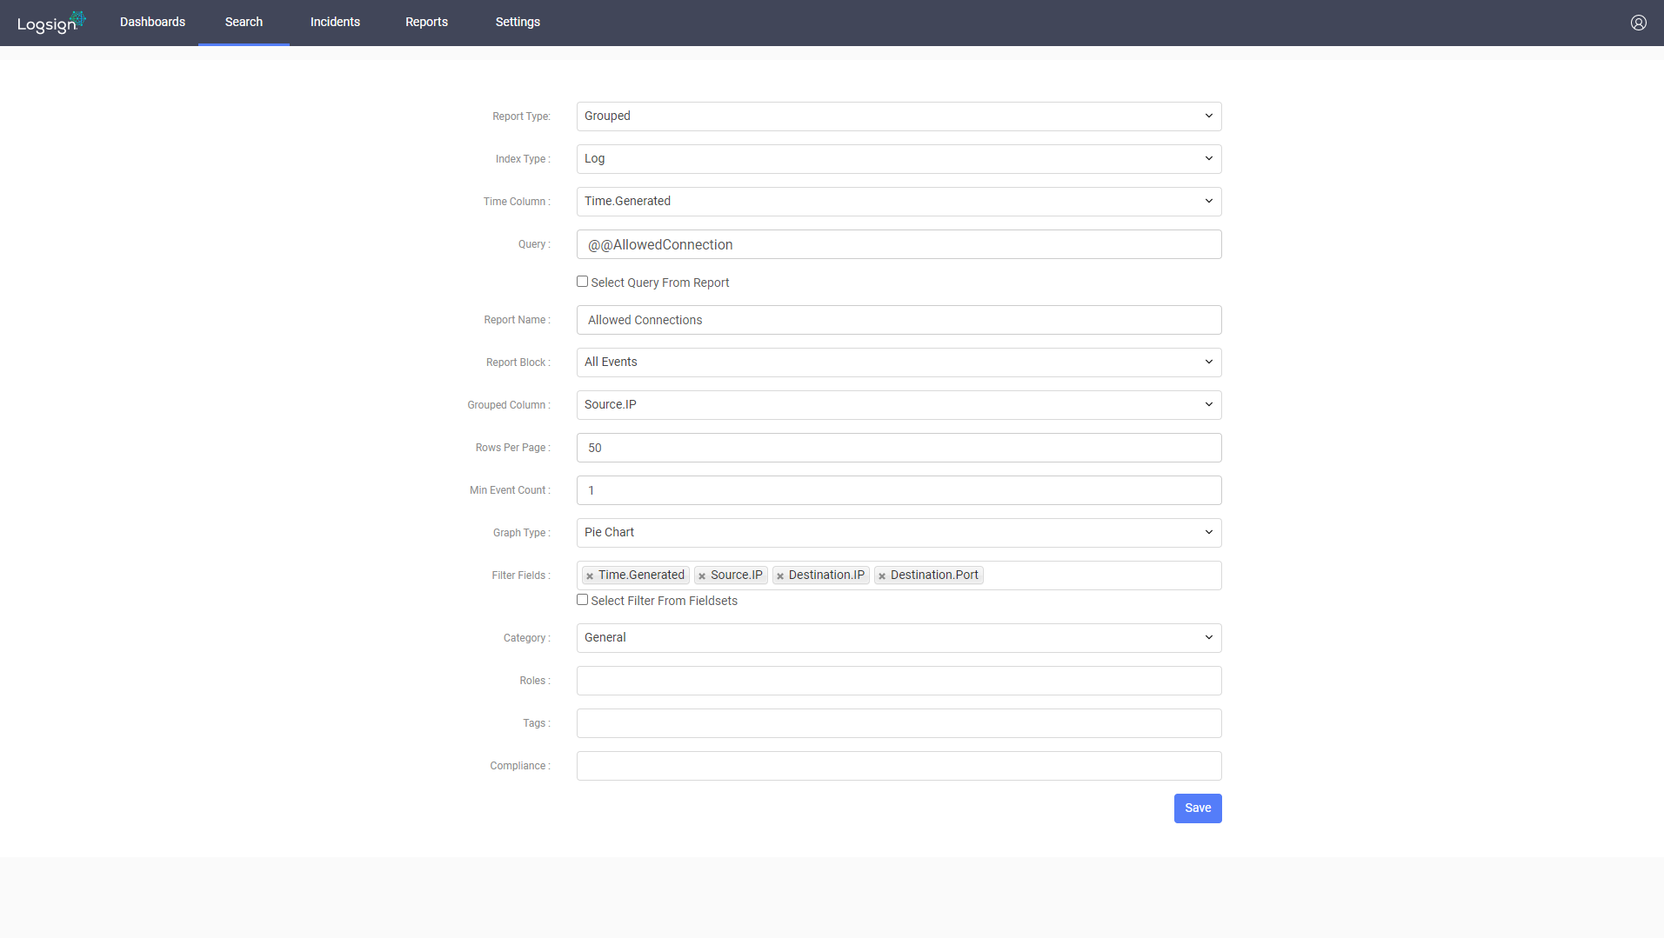Screen dimensions: 1664x938
Task: Click the Rows Per Page field
Action: [899, 448]
